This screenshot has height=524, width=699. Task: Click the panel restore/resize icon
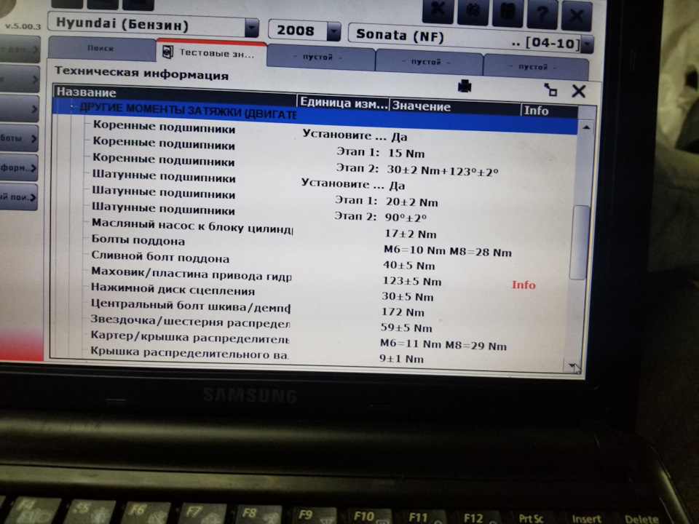click(x=550, y=90)
